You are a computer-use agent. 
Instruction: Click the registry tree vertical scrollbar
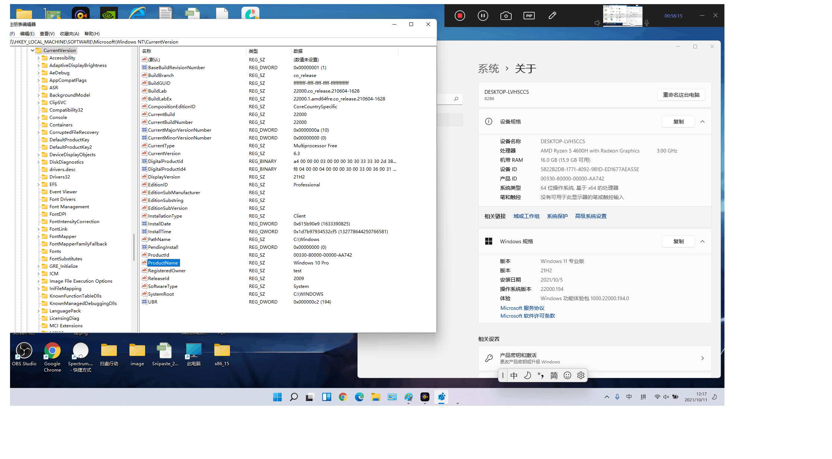point(134,247)
